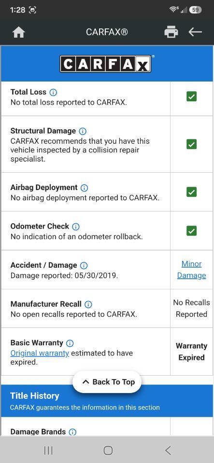This screenshot has width=214, height=463.
Task: Tap the Home icon in the header
Action: click(19, 32)
